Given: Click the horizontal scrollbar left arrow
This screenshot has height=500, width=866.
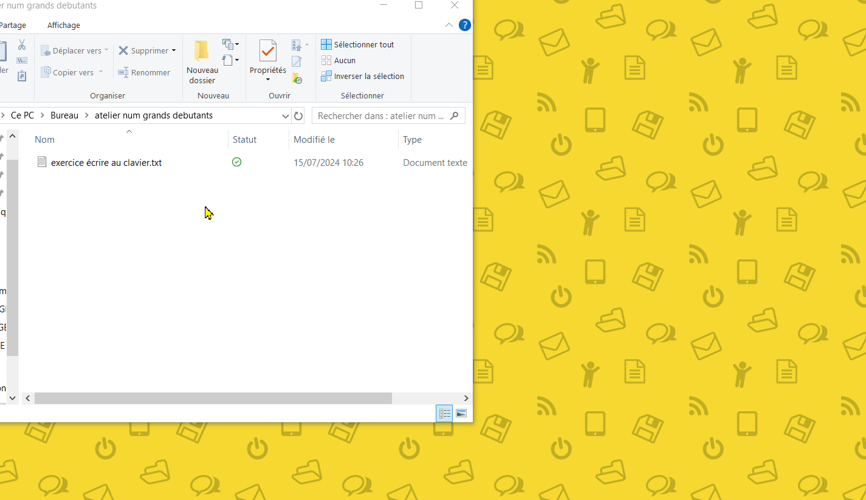Looking at the screenshot, I should point(27,399).
